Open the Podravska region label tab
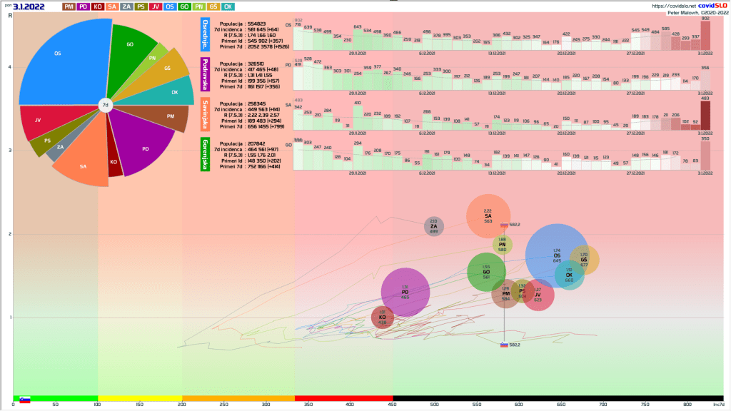The height and width of the screenshot is (411, 731). click(206, 74)
